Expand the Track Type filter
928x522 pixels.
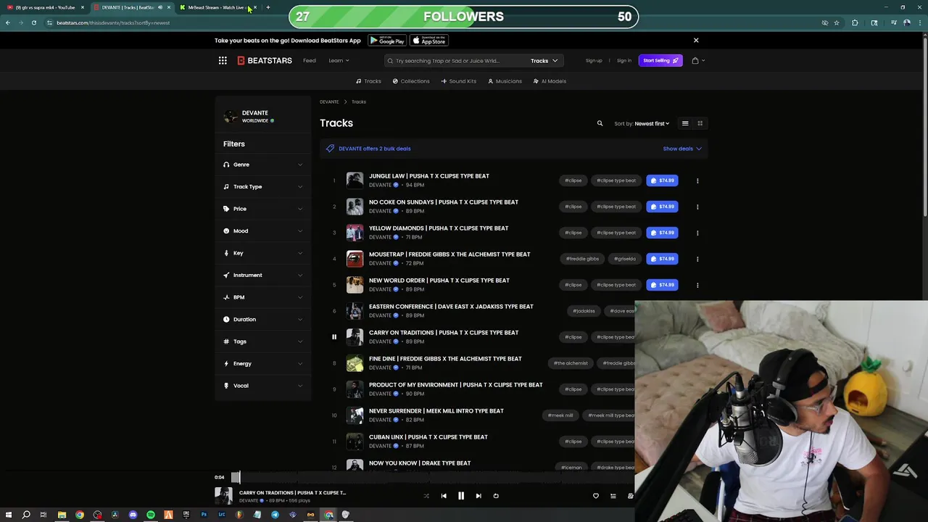[x=263, y=186]
